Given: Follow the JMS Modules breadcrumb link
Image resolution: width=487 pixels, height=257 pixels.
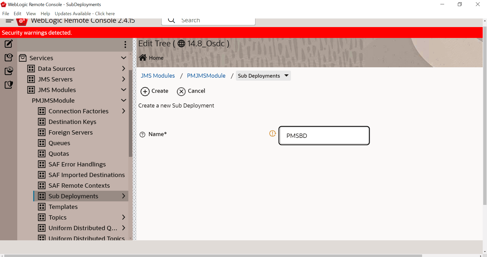Looking at the screenshot, I should [158, 76].
